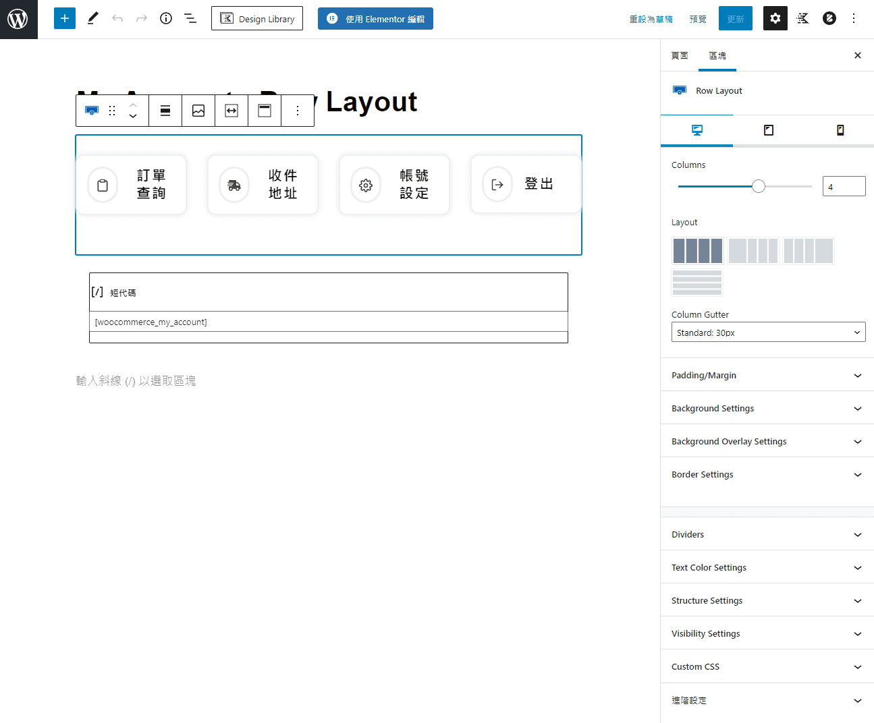Expand Background Overlay Settings panel
Viewport: 874px width, 723px height.
tap(767, 441)
